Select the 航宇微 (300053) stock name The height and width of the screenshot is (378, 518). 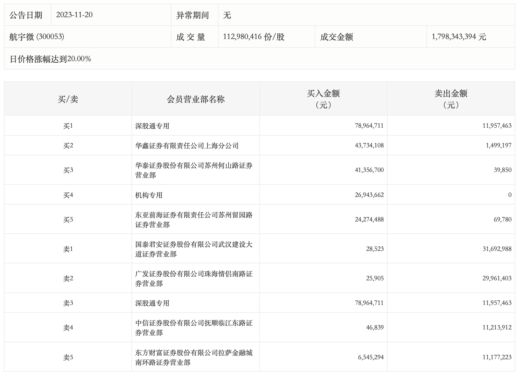(x=37, y=37)
